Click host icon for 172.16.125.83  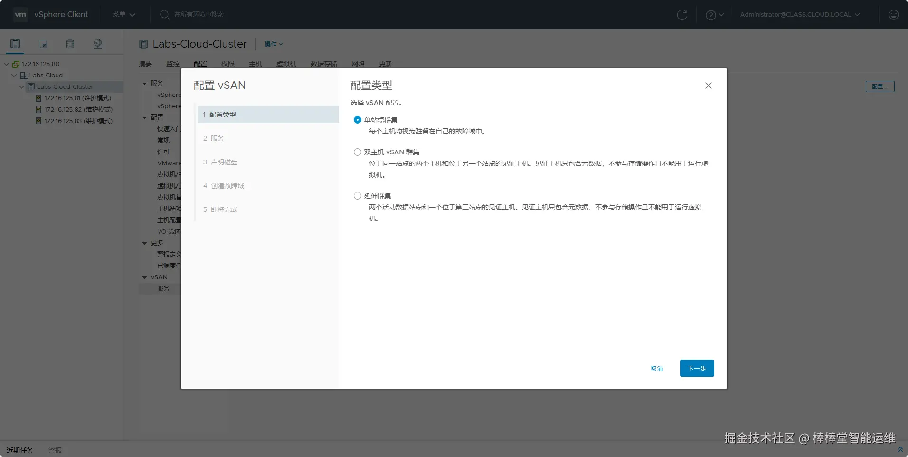pos(38,121)
